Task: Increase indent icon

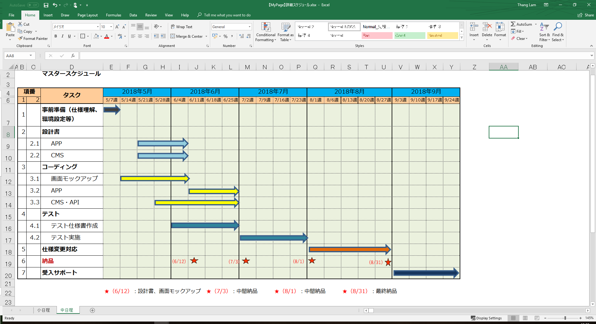Action: click(163, 36)
